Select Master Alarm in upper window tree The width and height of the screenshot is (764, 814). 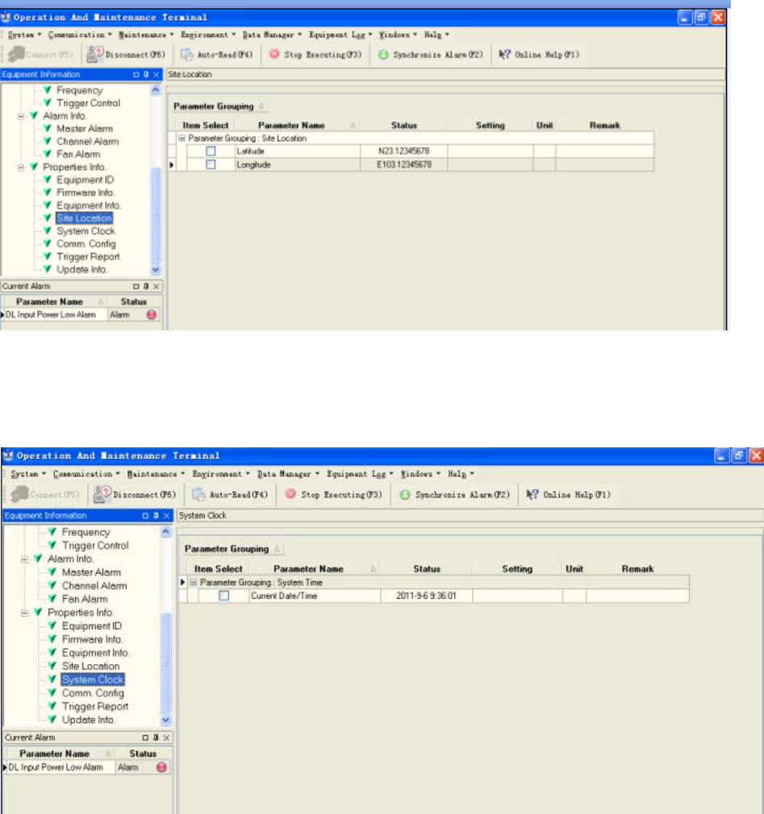pos(84,129)
